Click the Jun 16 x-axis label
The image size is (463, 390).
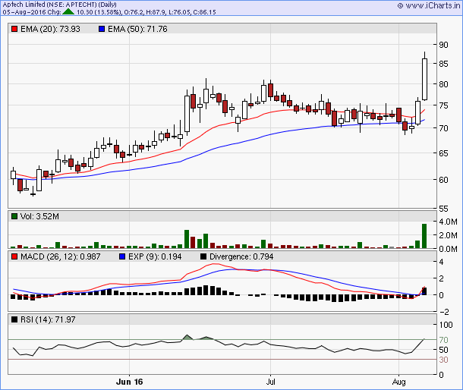coord(129,382)
